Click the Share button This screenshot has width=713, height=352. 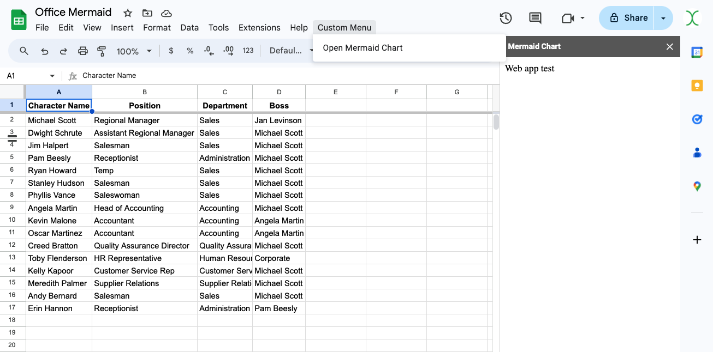pos(628,18)
